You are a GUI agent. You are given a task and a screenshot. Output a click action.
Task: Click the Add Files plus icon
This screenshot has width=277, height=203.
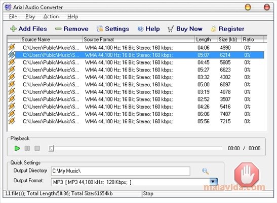coord(13,28)
